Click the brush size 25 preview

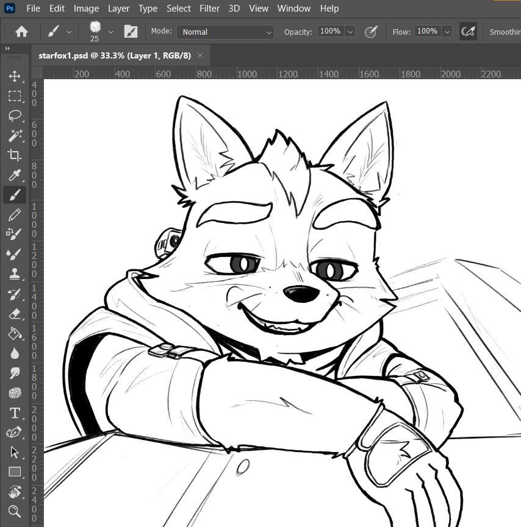pos(95,31)
